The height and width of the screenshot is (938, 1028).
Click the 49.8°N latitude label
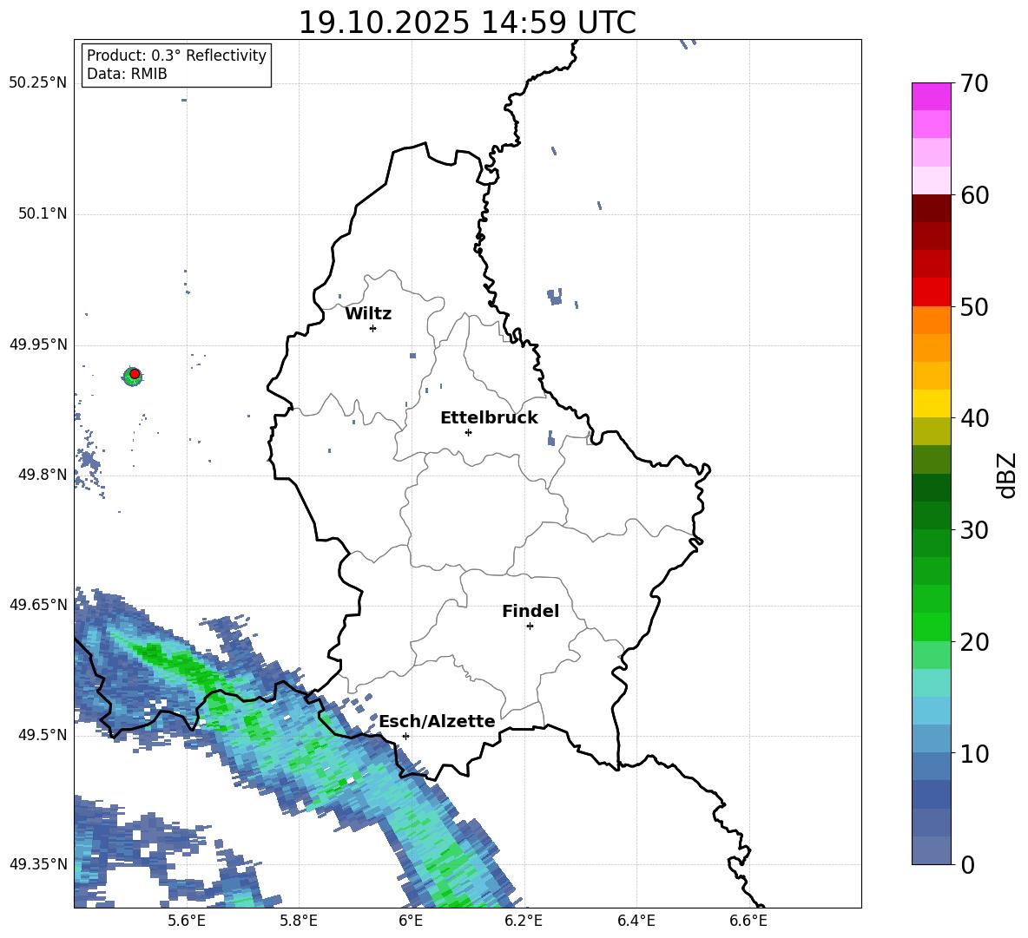[x=43, y=475]
